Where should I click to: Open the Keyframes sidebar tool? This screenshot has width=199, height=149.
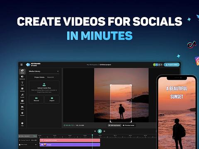click(x=22, y=77)
